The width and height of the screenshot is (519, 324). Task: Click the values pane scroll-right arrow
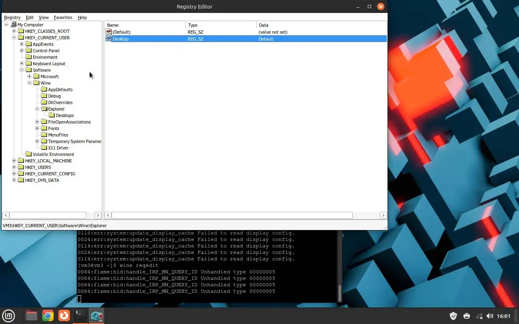click(x=383, y=215)
